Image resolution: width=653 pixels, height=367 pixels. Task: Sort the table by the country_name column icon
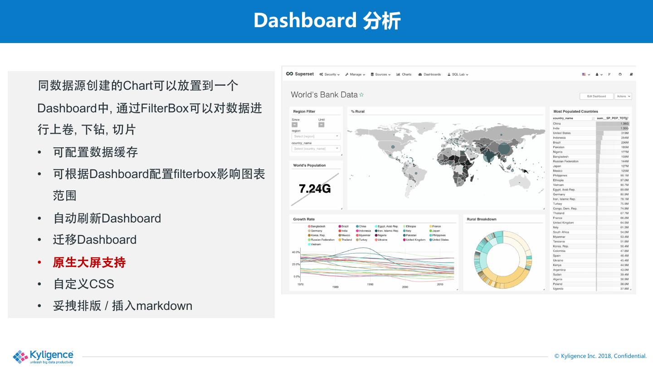click(x=593, y=118)
